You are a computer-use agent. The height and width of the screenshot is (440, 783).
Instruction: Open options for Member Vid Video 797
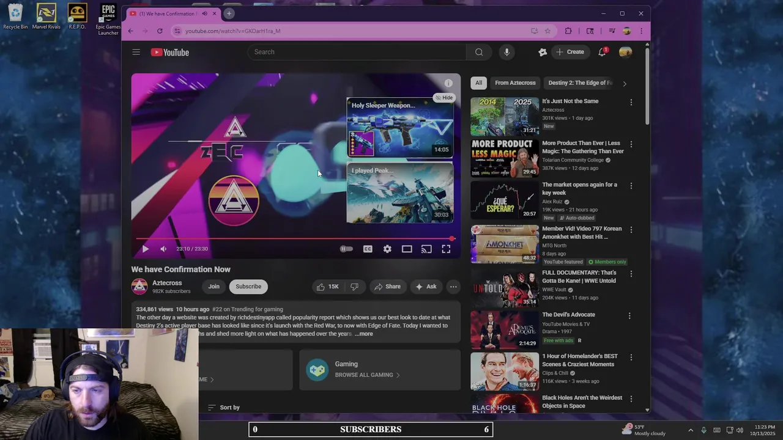pyautogui.click(x=631, y=230)
